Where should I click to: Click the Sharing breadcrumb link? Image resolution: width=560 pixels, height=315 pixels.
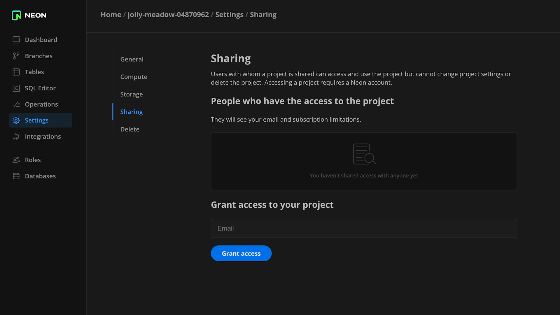click(263, 14)
